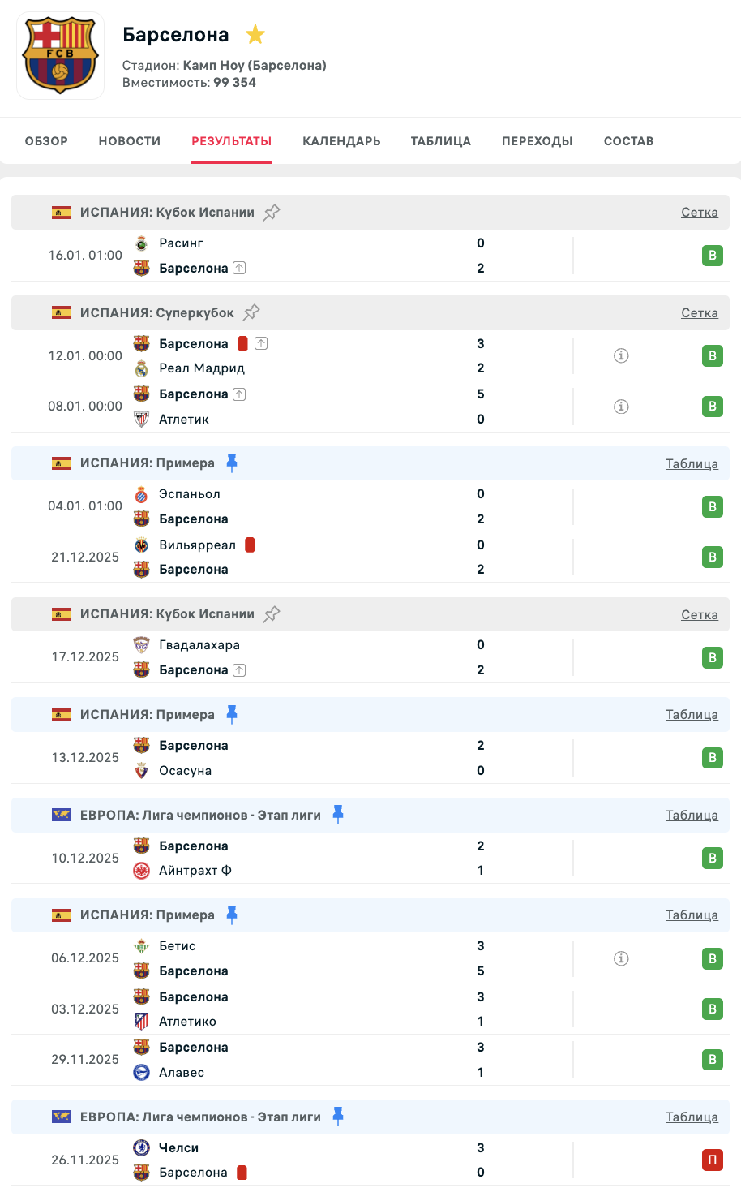Click the green win badge for Расинг match
The height and width of the screenshot is (1188, 741).
pos(712,256)
